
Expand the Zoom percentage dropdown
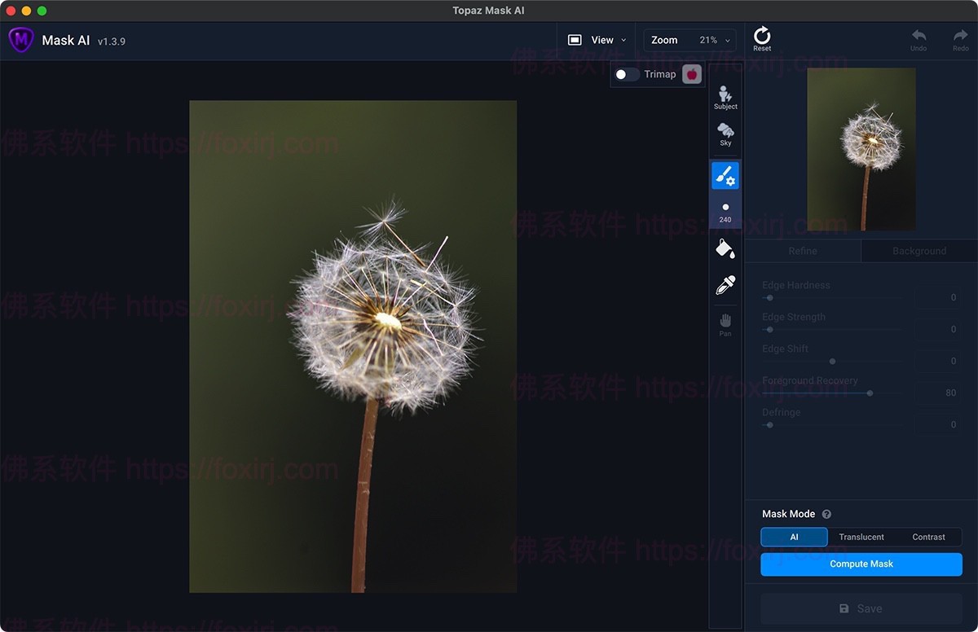[x=689, y=40]
